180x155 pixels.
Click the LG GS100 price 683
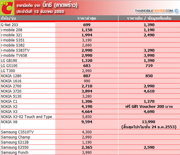point(87,66)
